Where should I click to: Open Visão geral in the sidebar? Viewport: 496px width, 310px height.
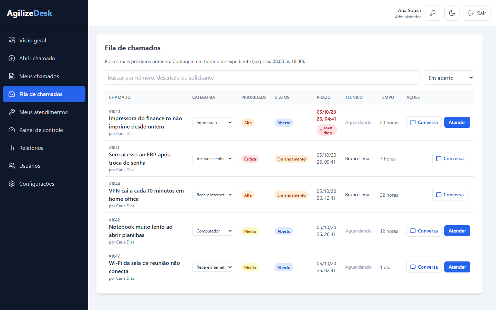coord(44,40)
